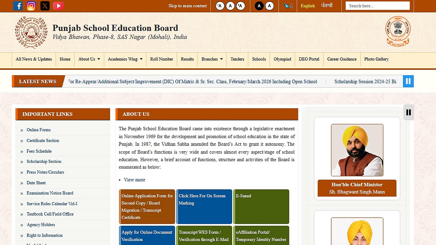Open Press Notes/Circulars link
436x245 pixels.
click(45, 172)
